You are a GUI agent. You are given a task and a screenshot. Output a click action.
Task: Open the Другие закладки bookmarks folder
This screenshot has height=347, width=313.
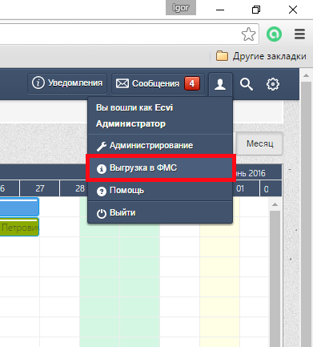tap(261, 56)
